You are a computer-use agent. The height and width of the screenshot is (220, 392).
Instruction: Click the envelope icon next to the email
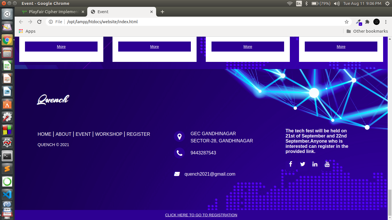[x=177, y=174]
